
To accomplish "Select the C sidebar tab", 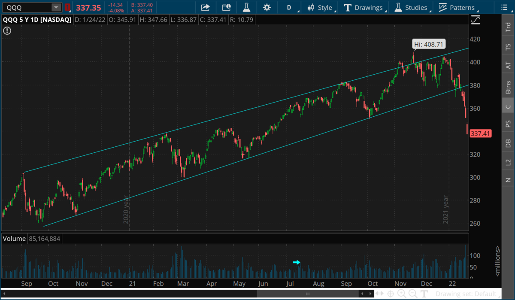I will [x=508, y=106].
